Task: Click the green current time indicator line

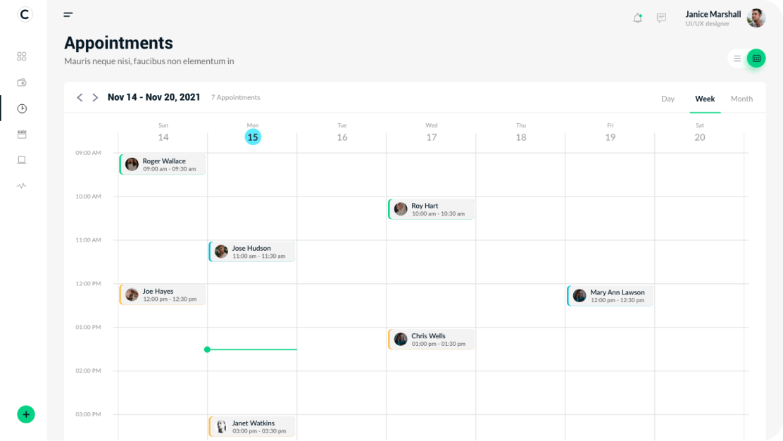Action: (252, 349)
